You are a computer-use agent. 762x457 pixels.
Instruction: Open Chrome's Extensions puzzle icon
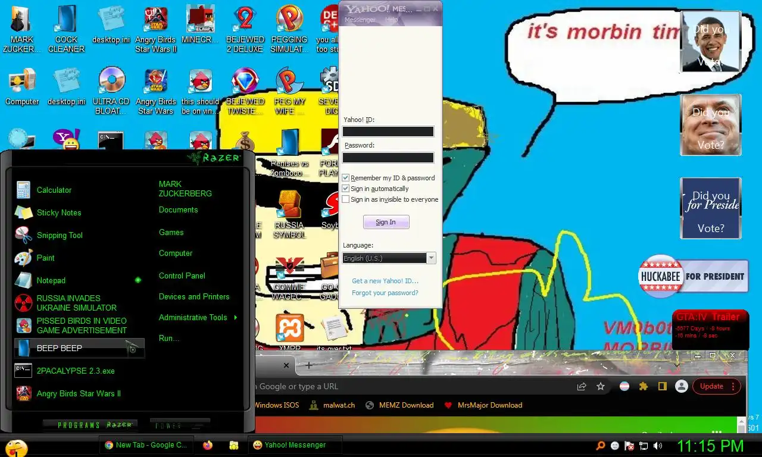(643, 386)
